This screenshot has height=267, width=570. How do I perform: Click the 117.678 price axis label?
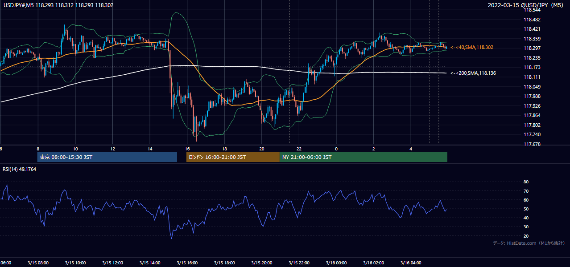point(532,144)
